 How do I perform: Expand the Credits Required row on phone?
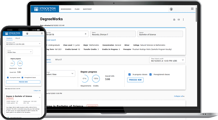click(x=23, y=118)
